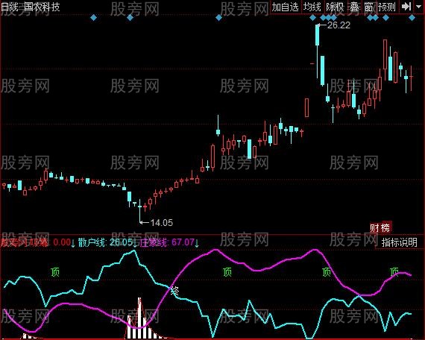
Task: Toggle the 均线 moving average lines
Action: point(312,7)
